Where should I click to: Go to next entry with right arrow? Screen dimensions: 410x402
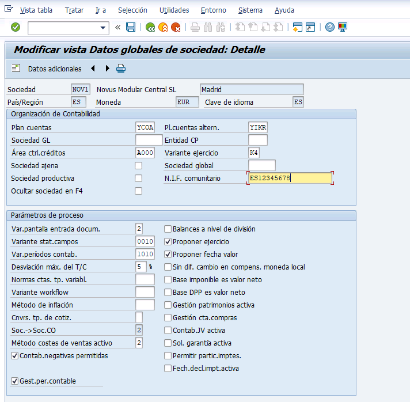pyautogui.click(x=107, y=69)
